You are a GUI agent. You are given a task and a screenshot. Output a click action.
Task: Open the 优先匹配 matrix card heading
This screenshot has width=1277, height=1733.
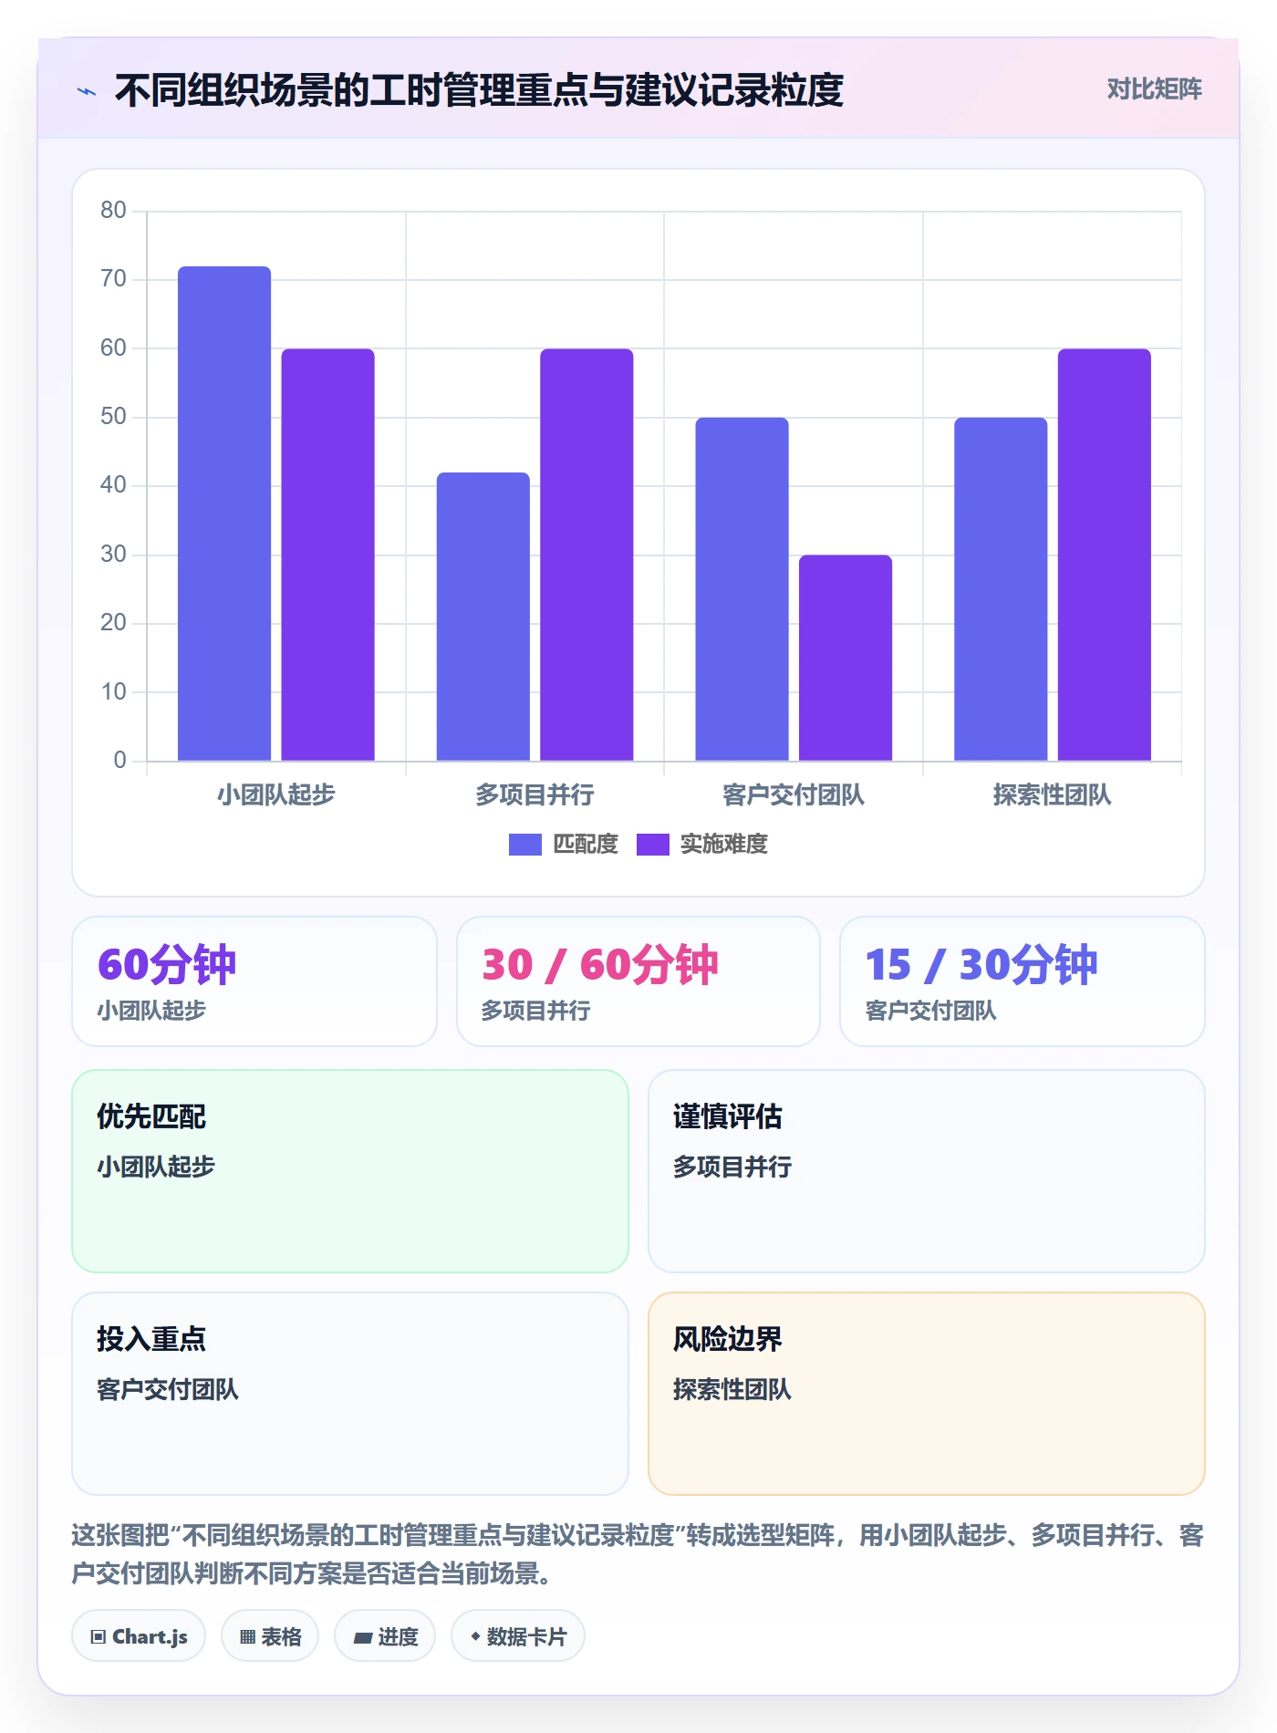151,1116
